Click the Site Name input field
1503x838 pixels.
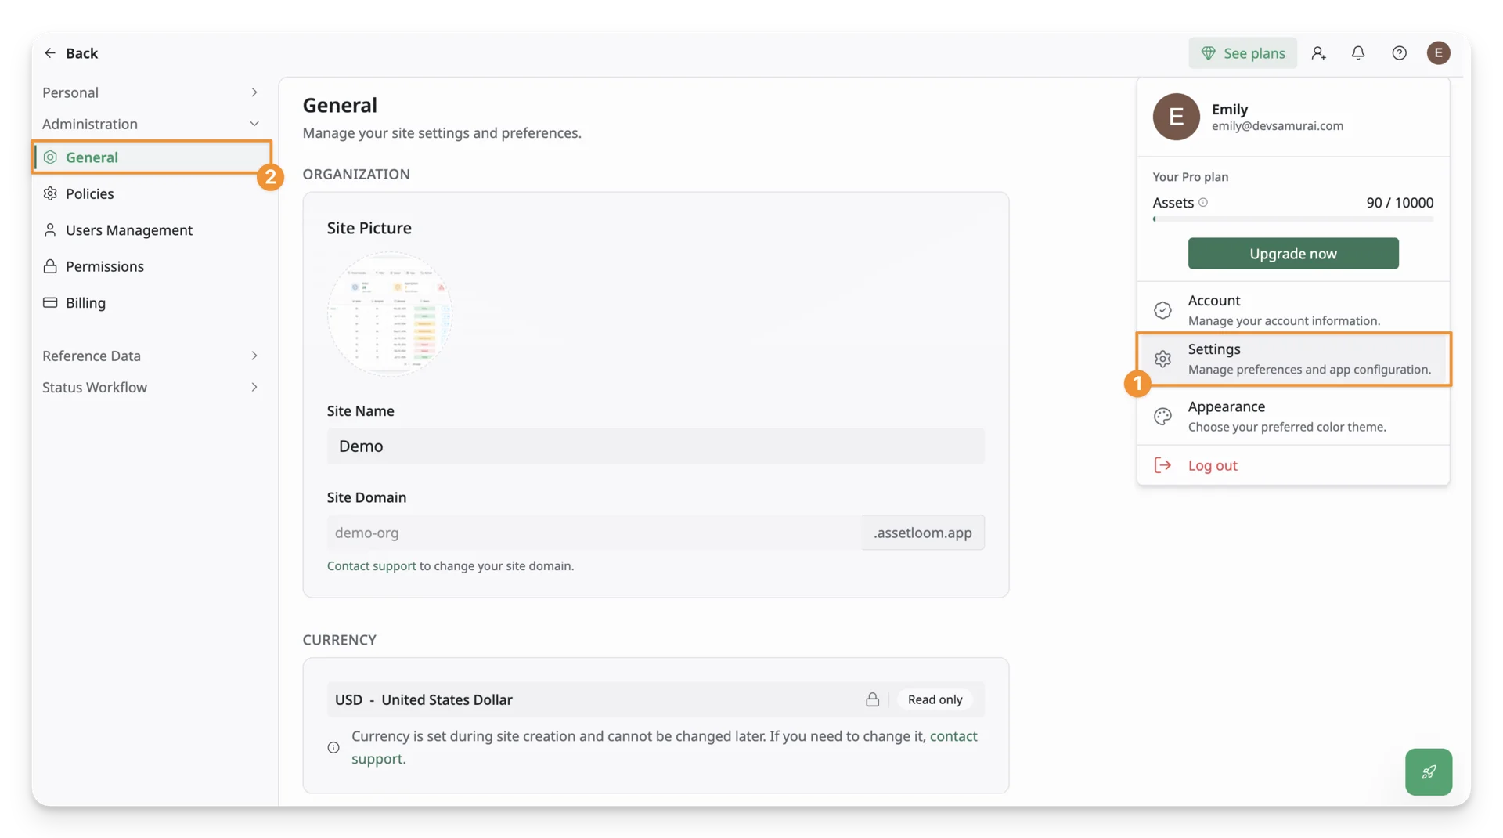click(x=655, y=446)
